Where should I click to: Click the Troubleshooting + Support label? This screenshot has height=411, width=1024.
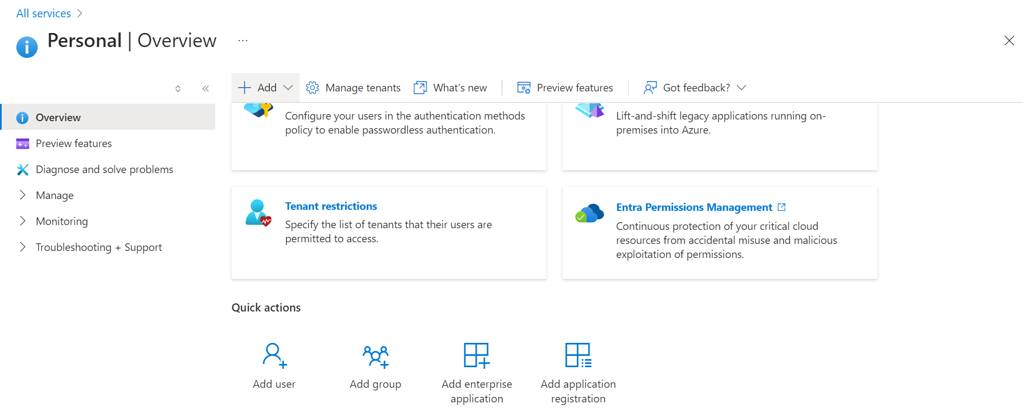pyautogui.click(x=99, y=247)
